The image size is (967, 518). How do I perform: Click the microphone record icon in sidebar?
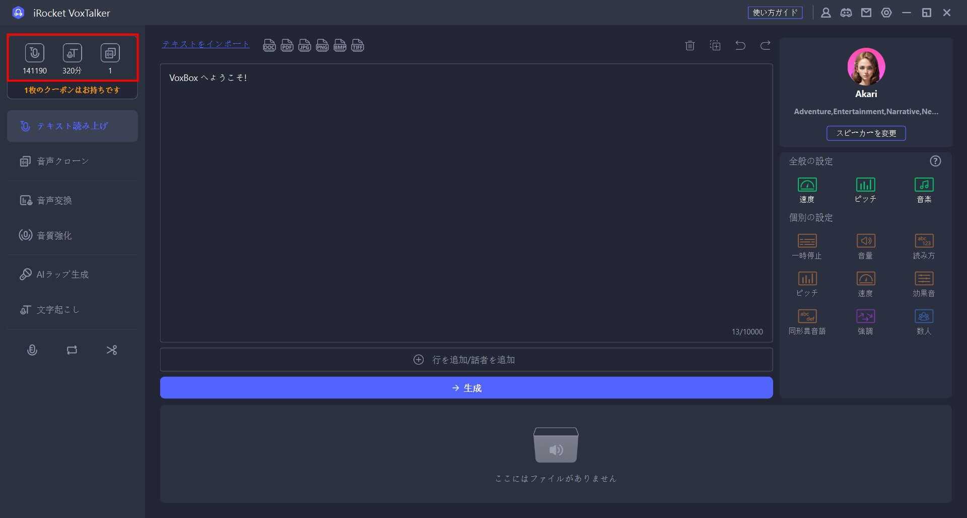click(x=32, y=350)
